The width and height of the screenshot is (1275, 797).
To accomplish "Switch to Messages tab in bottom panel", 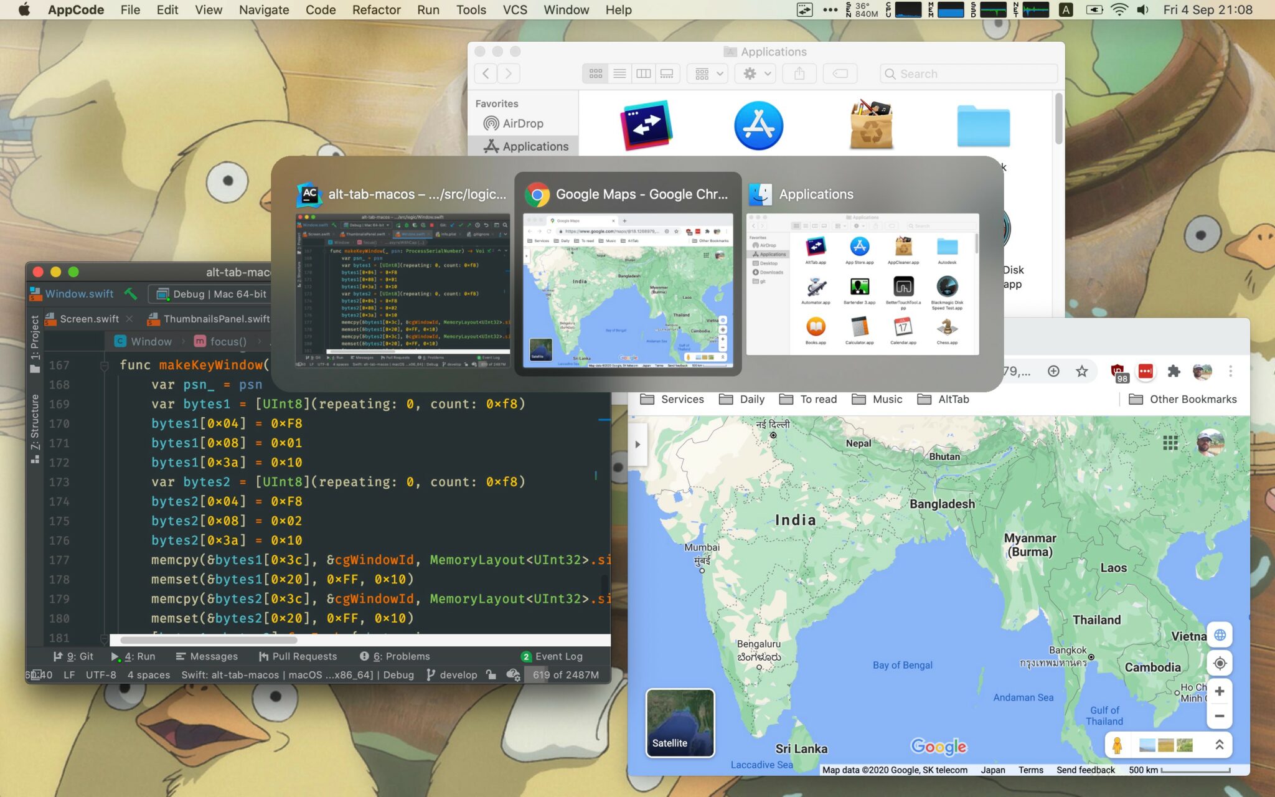I will coord(207,656).
